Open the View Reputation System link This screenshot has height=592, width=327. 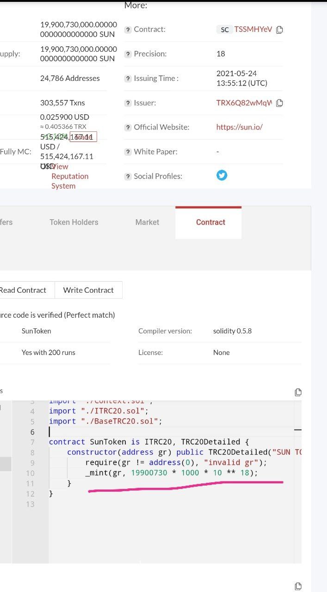[x=69, y=176]
